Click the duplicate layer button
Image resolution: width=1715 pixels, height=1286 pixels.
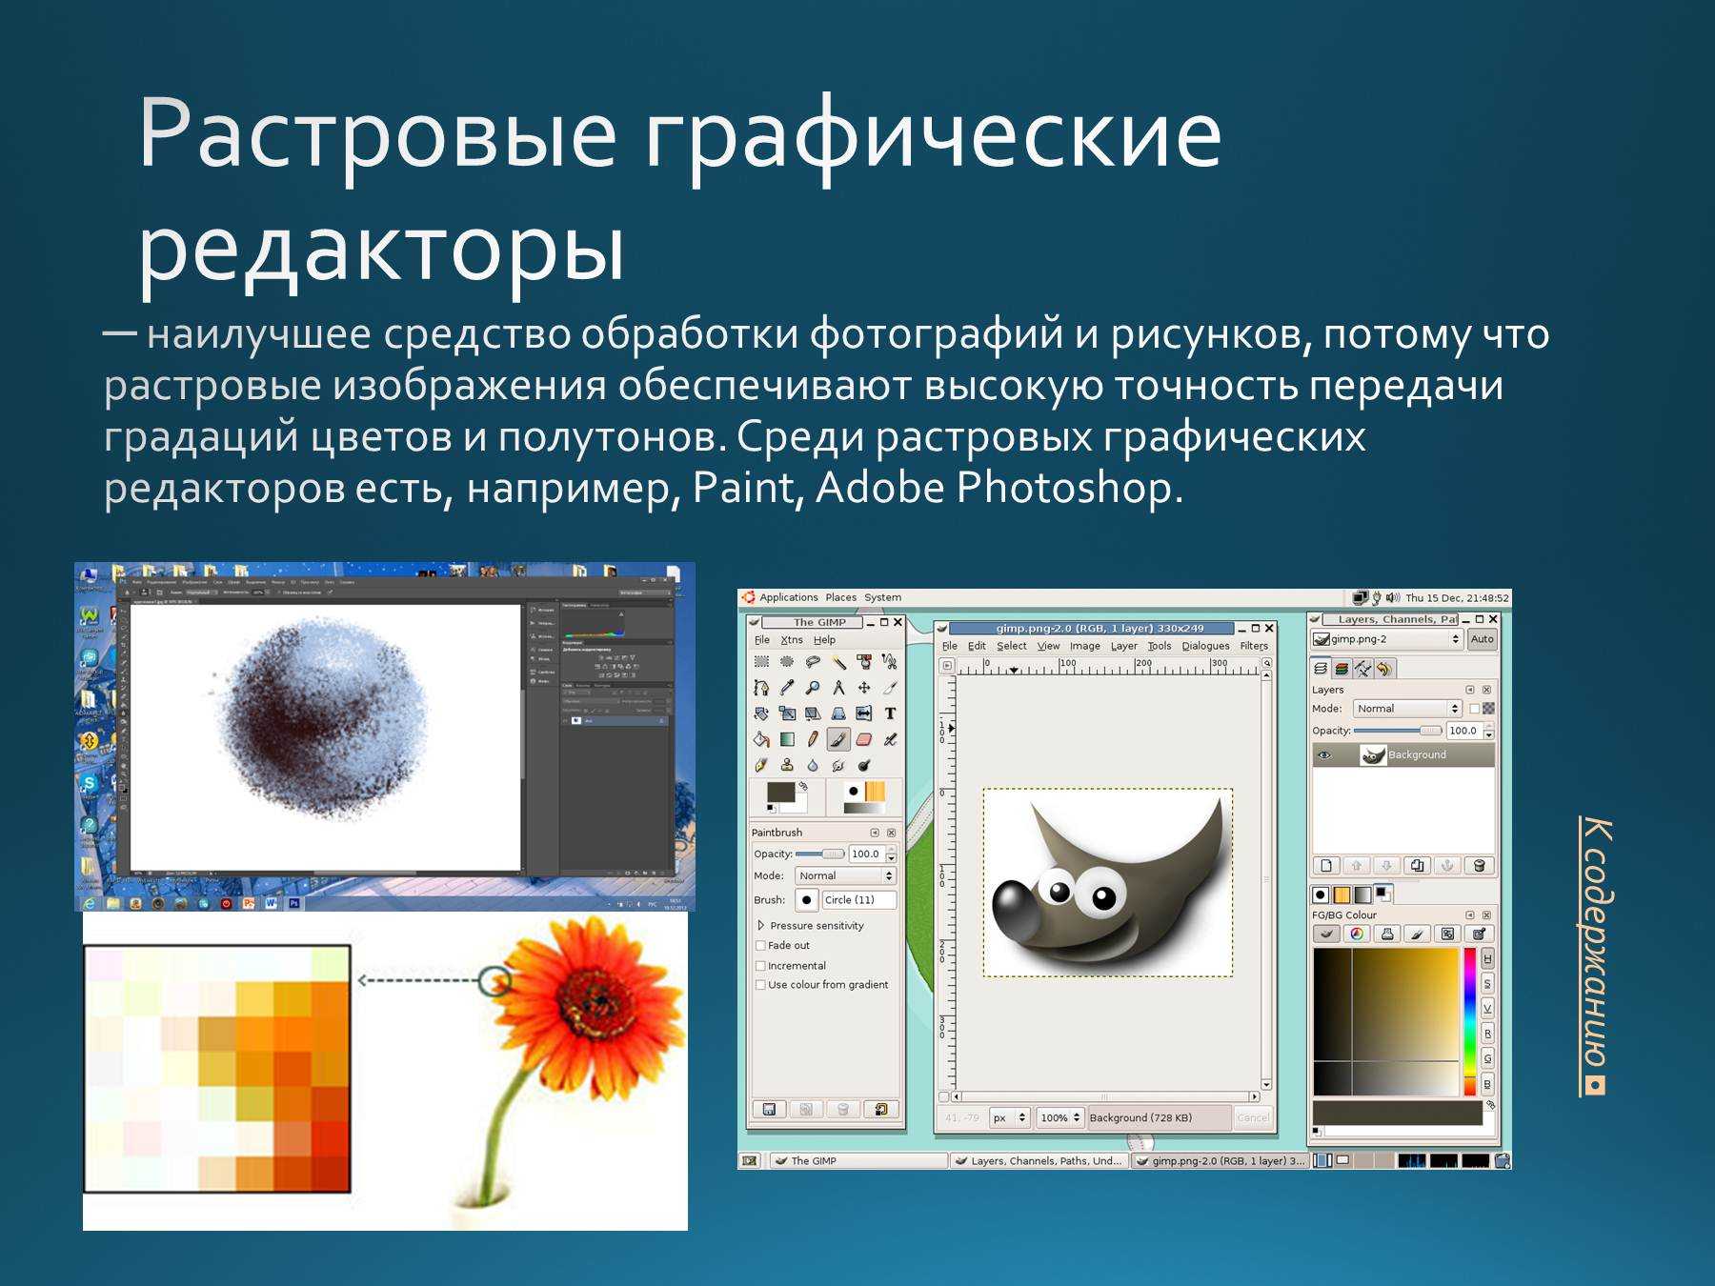click(1418, 866)
